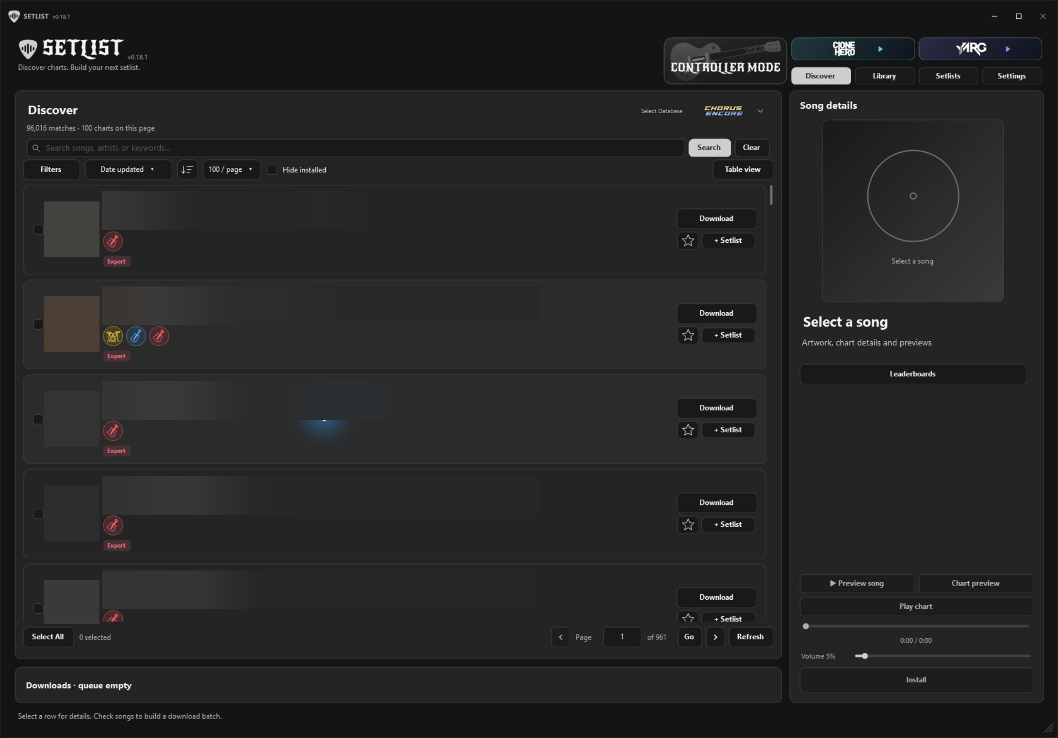Click the magnifier icon in the search field
Image resolution: width=1058 pixels, height=738 pixels.
tap(36, 148)
